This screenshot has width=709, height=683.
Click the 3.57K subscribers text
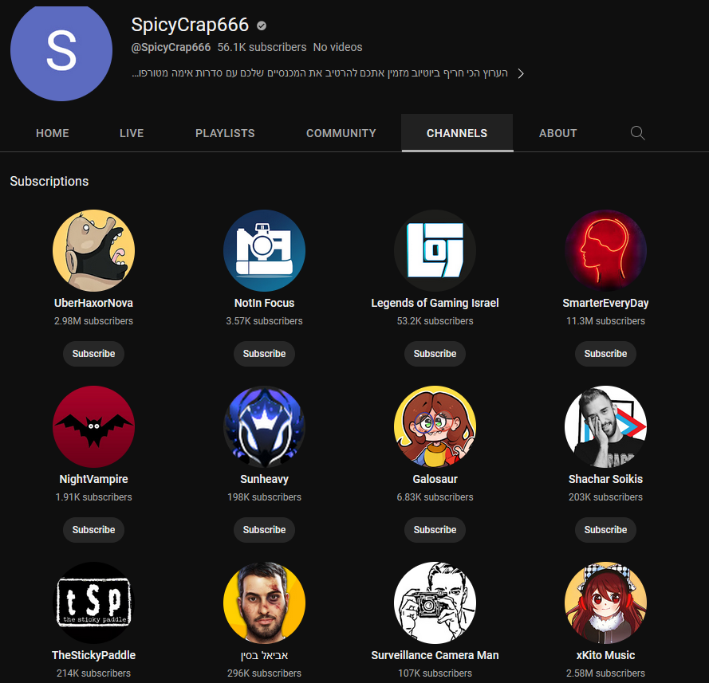pos(265,321)
